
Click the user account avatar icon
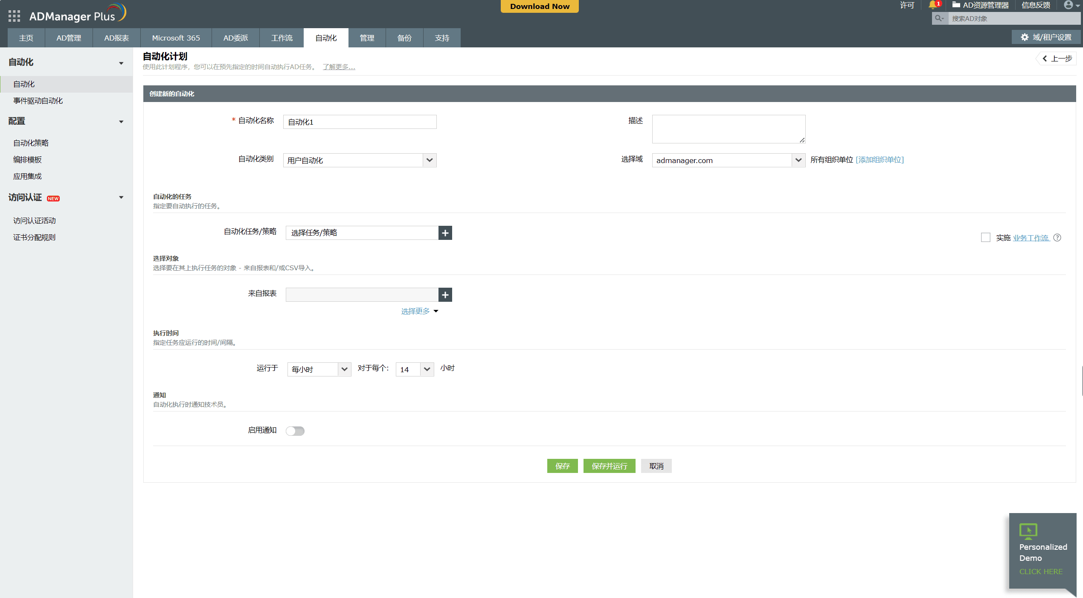coord(1068,5)
